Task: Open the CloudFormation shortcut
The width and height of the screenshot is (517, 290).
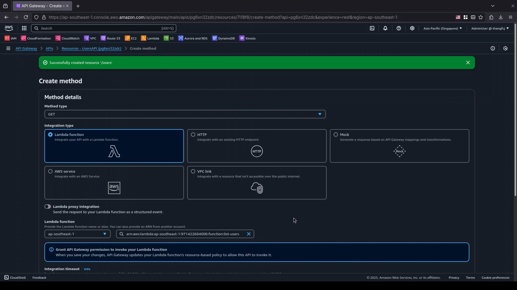Action: [36, 38]
